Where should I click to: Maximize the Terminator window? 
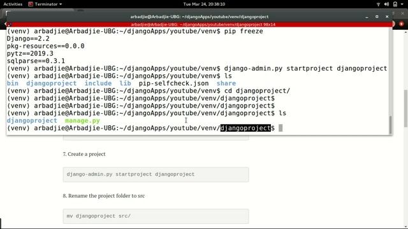pyautogui.click(x=377, y=17)
